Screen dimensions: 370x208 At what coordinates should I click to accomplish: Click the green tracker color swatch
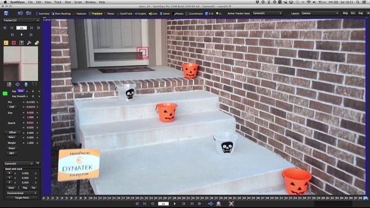click(x=5, y=94)
